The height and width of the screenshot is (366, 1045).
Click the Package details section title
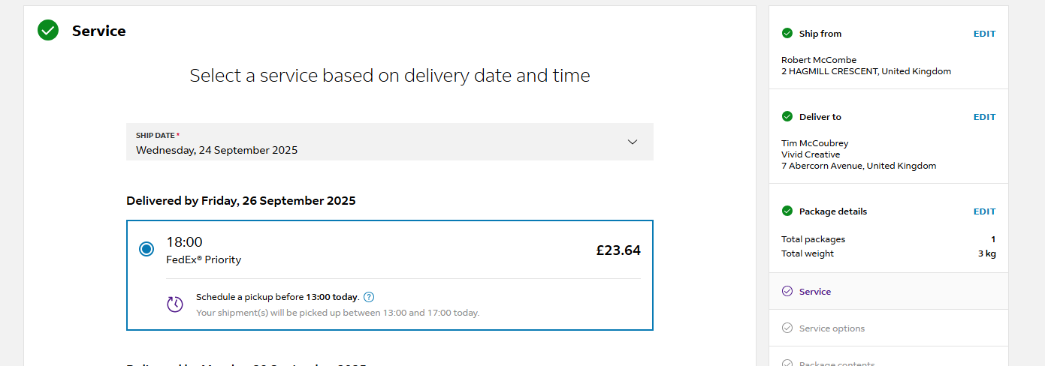click(x=833, y=211)
